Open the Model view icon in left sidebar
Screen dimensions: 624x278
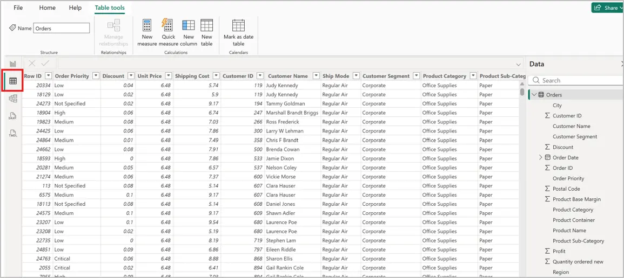point(13,99)
